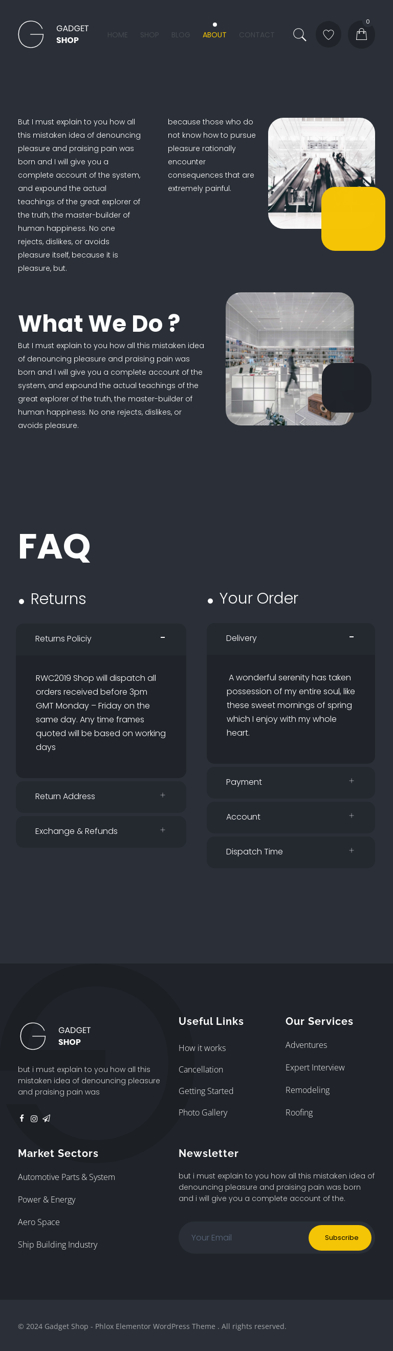Viewport: 393px width, 1351px height.
Task: Click the footer Gadget Shop logo
Action: click(x=56, y=1036)
